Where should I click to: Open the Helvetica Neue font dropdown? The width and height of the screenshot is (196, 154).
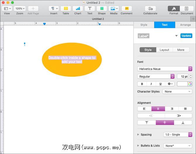pyautogui.click(x=164, y=69)
